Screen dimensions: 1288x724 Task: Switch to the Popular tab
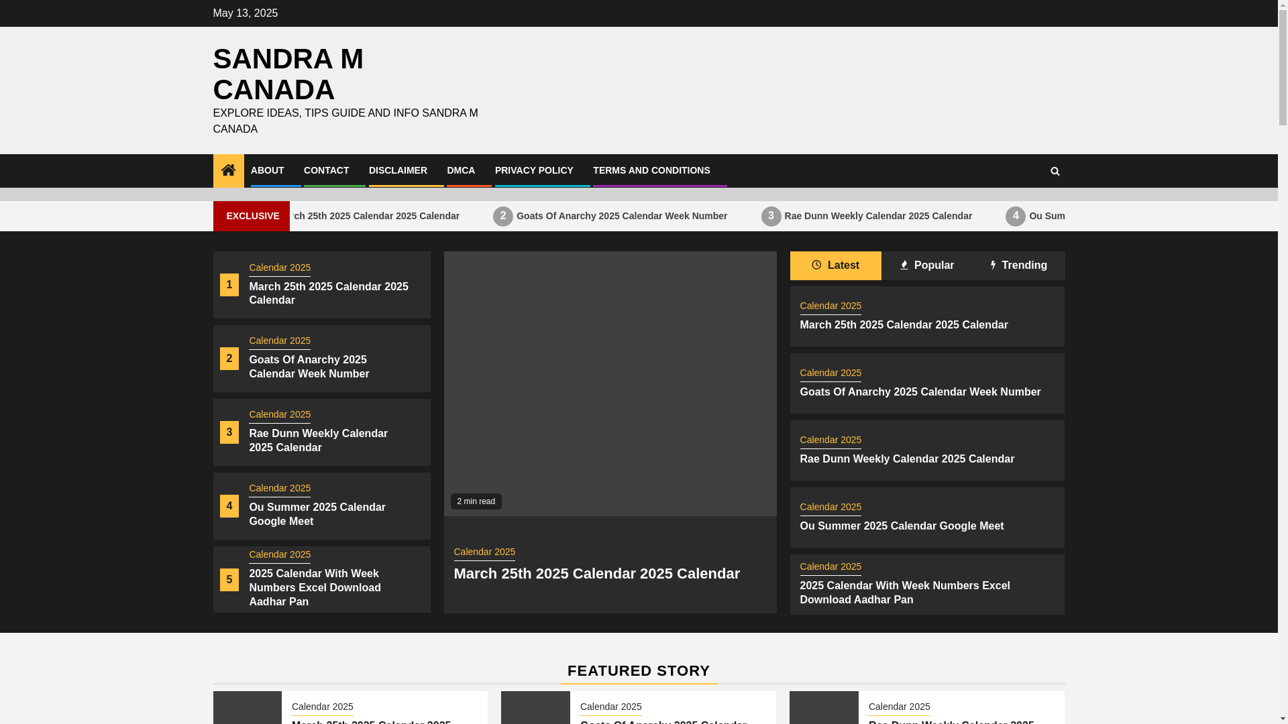coord(926,265)
